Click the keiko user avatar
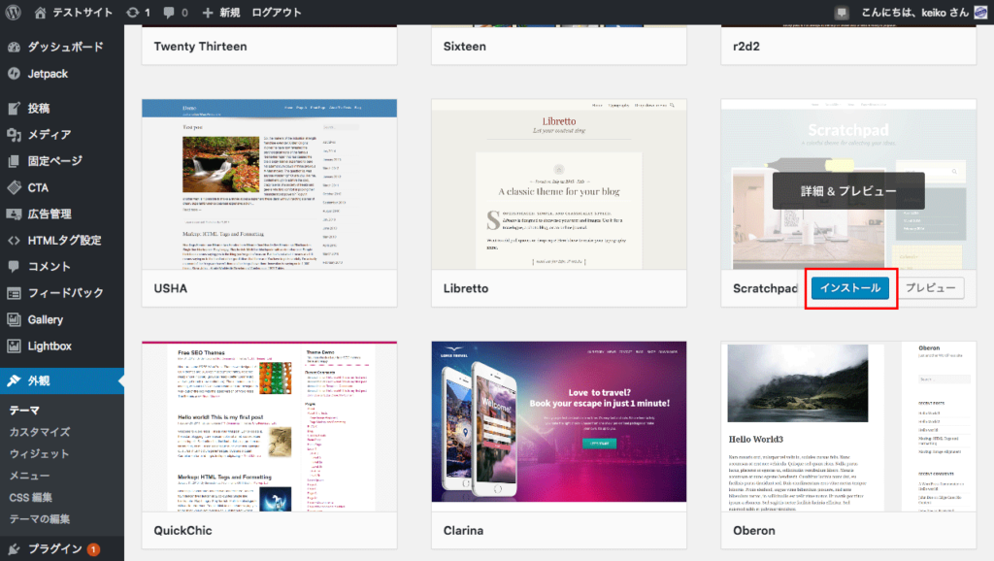Screen dimensions: 994x561 980,12
